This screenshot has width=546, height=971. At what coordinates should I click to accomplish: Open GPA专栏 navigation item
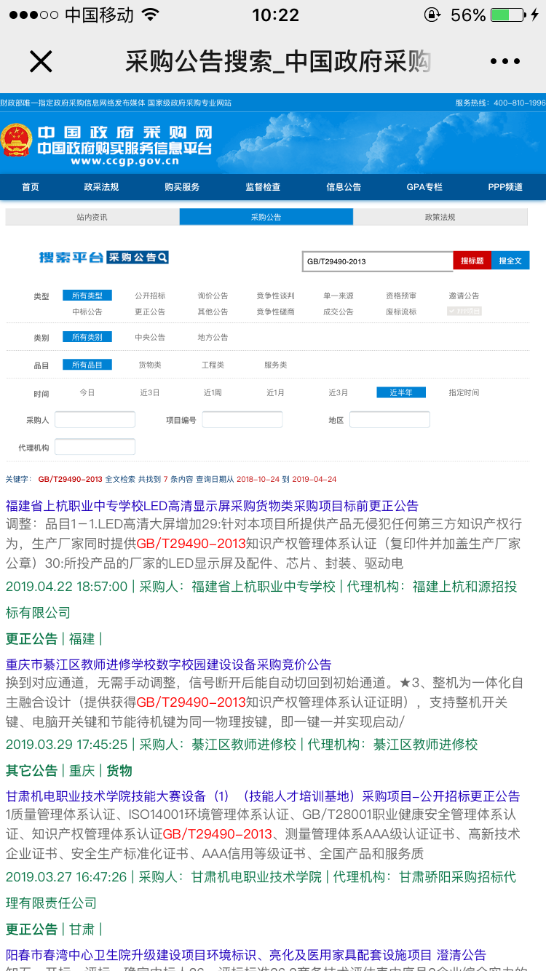(424, 187)
